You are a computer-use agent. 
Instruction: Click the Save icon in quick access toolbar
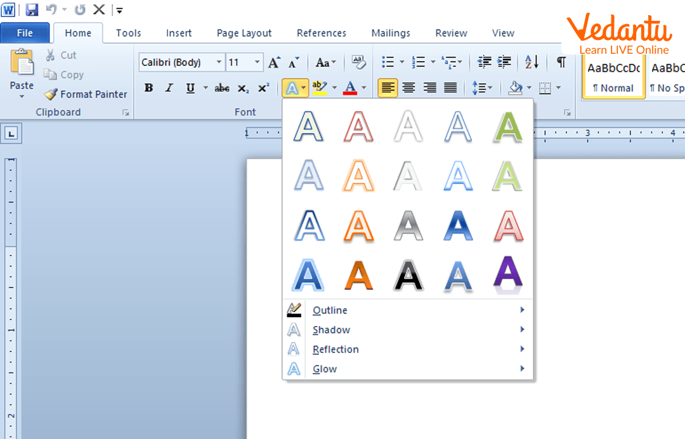click(x=32, y=10)
